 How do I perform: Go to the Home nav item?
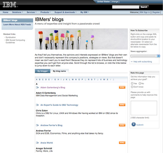(x=5, y=12)
